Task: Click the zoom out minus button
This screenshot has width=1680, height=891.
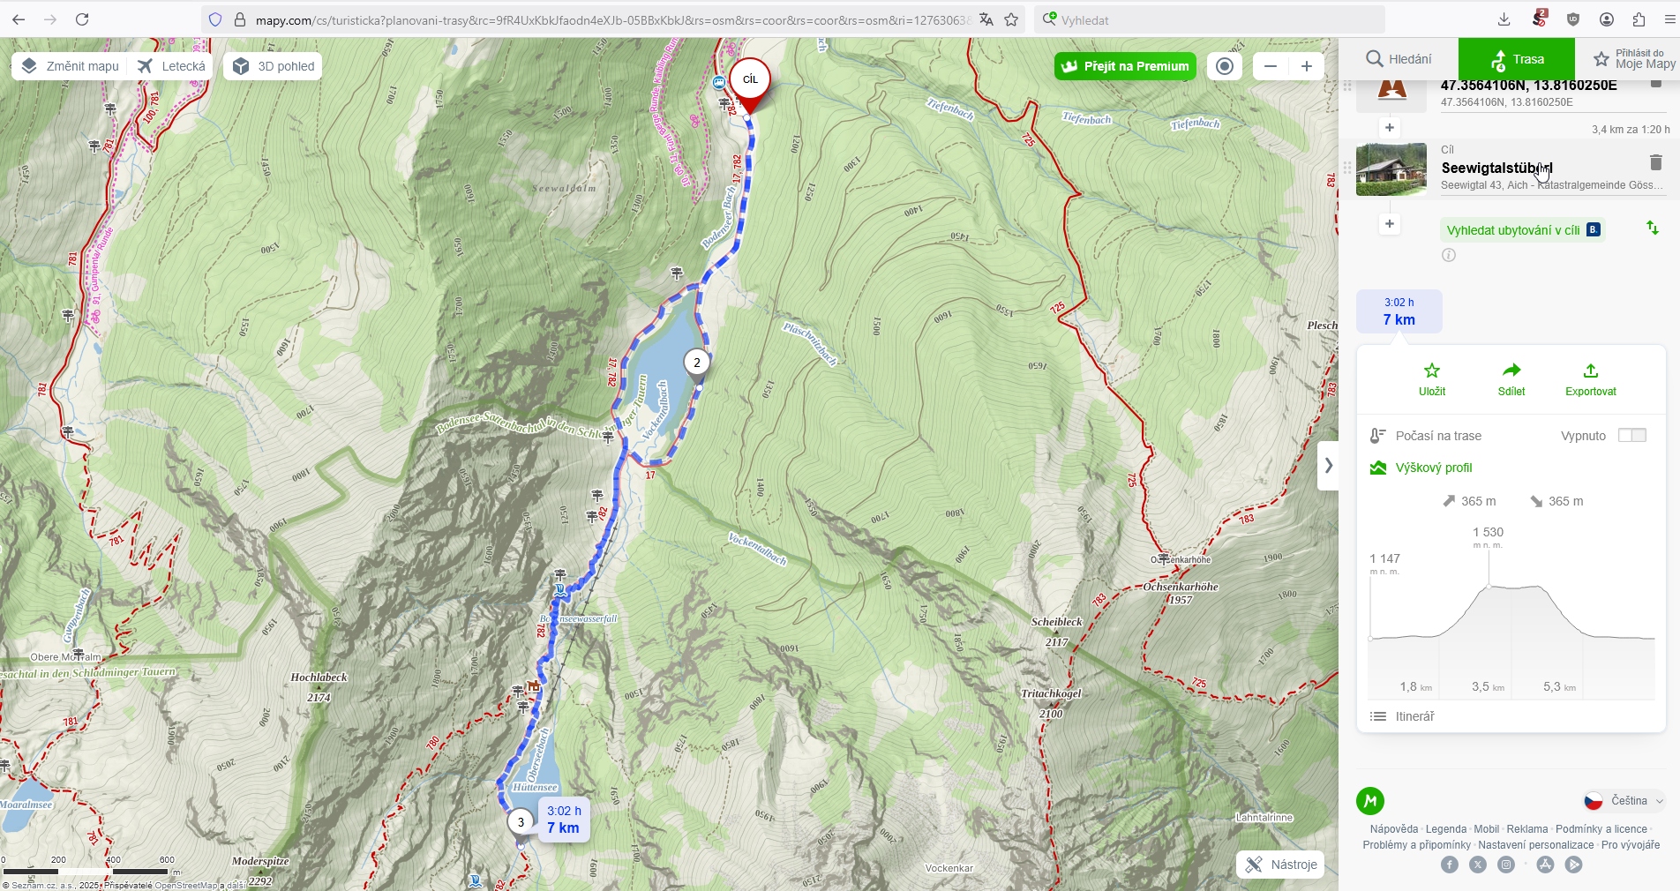Action: pos(1271,66)
